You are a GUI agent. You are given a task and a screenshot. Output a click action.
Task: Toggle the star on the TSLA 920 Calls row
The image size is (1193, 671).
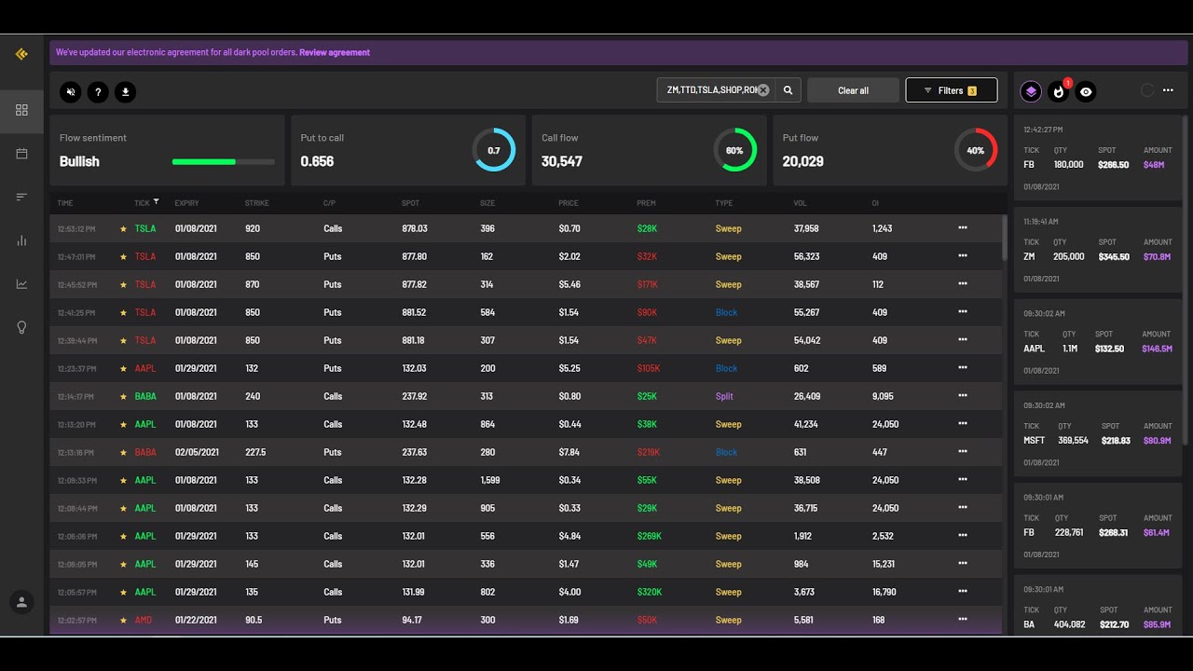(x=123, y=228)
